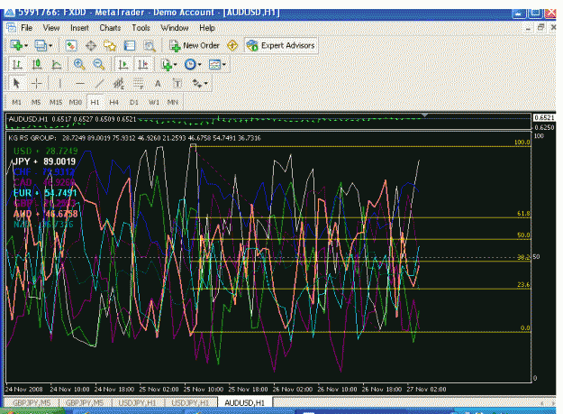The height and width of the screenshot is (414, 563).
Task: Select the D1 timeframe button
Action: pyautogui.click(x=133, y=103)
